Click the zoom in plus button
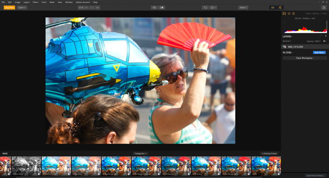 point(97,8)
